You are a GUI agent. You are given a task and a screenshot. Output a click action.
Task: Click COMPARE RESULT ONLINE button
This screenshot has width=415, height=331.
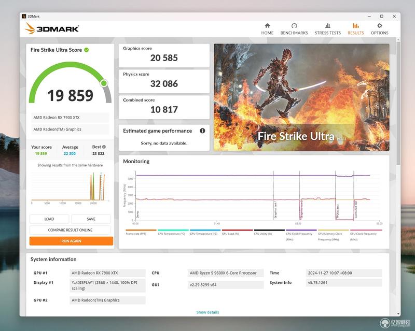pos(70,230)
